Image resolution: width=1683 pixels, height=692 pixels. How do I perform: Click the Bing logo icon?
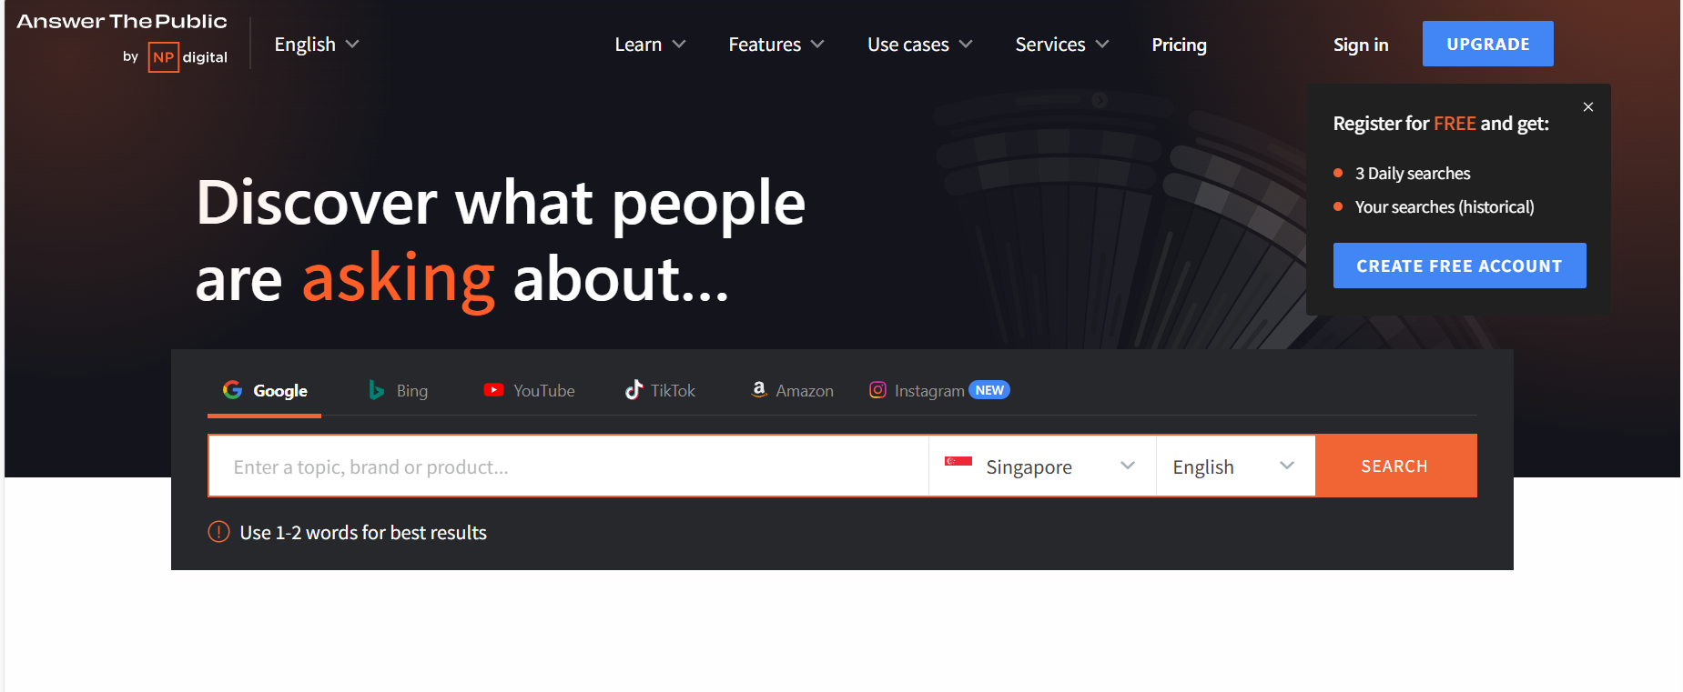coord(376,390)
